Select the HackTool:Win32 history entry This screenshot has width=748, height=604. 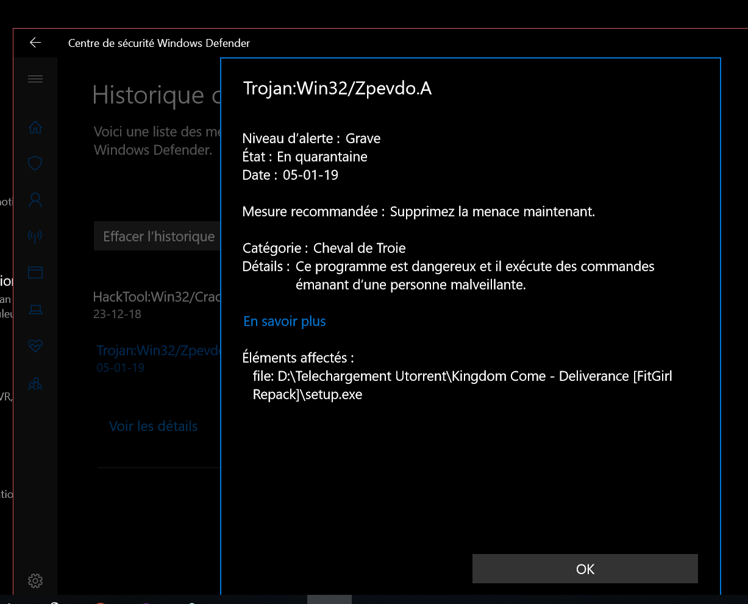coord(156,304)
